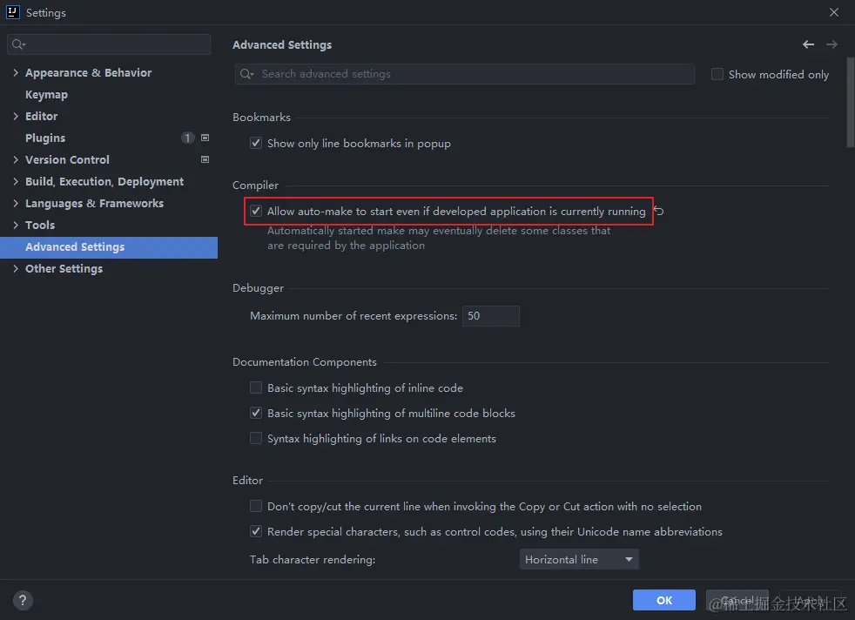Image resolution: width=855 pixels, height=620 pixels.
Task: Click the revert icon beside the auto-make setting
Action: 659,211
